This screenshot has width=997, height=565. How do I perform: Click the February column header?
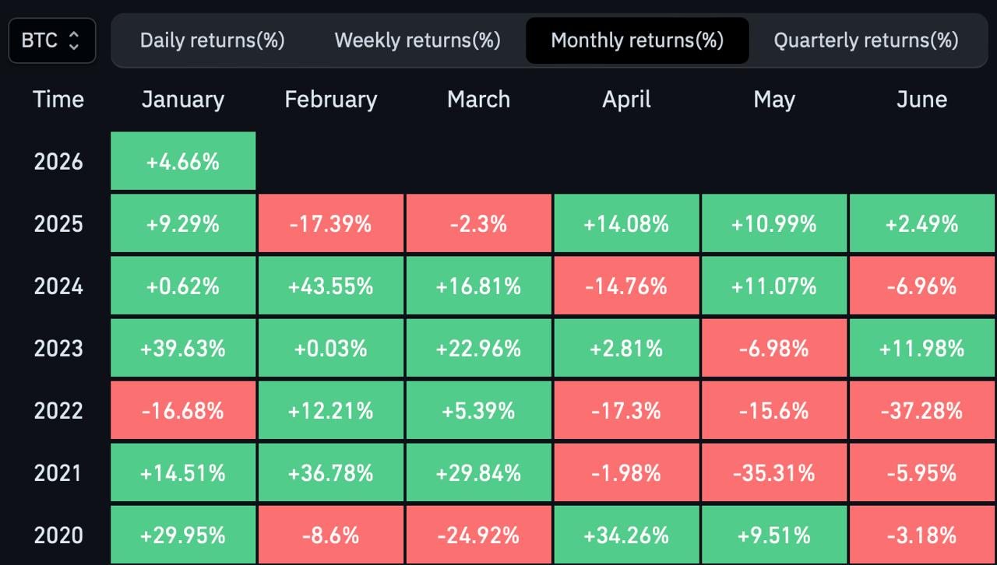331,100
